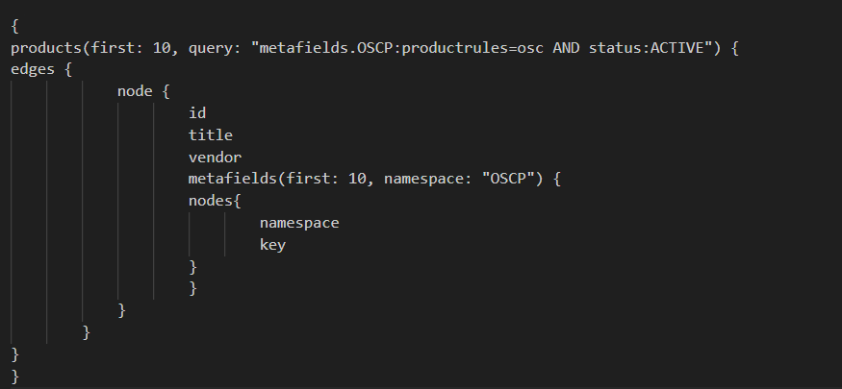
Task: Click the closing brace on the last line
Action: [14, 376]
